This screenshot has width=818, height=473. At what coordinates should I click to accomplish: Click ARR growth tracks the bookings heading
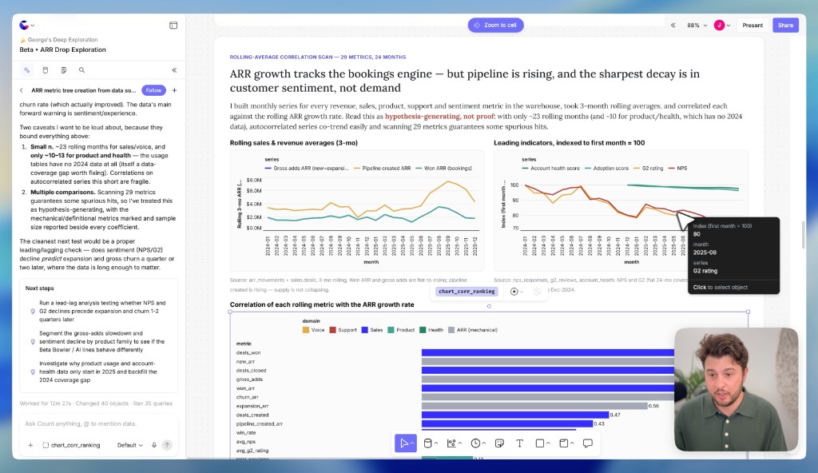point(465,81)
